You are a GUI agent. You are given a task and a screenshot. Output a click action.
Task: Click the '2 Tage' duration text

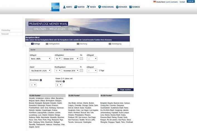click(x=101, y=71)
